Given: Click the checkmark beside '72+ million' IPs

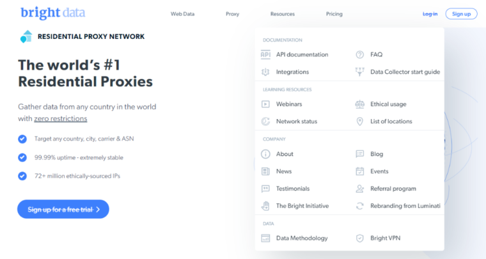Looking at the screenshot, I should coord(22,176).
